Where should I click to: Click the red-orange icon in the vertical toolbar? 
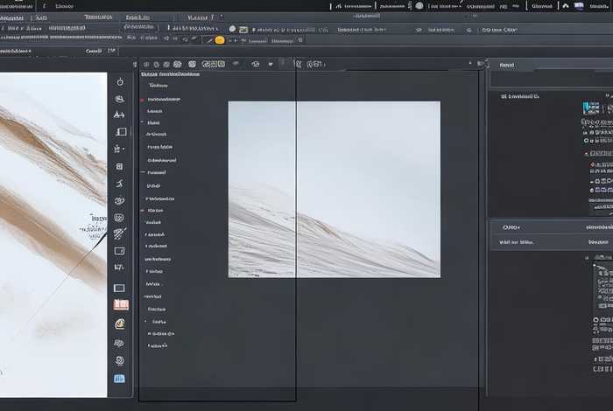120,304
